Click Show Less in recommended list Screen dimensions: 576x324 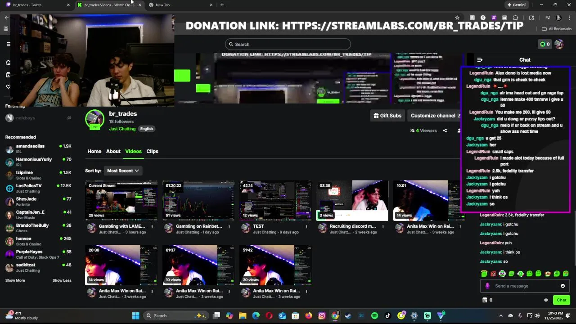coord(62,280)
